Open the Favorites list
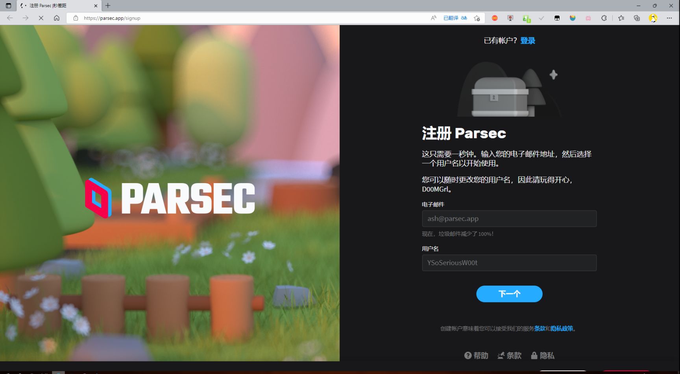This screenshot has width=680, height=374. click(621, 18)
